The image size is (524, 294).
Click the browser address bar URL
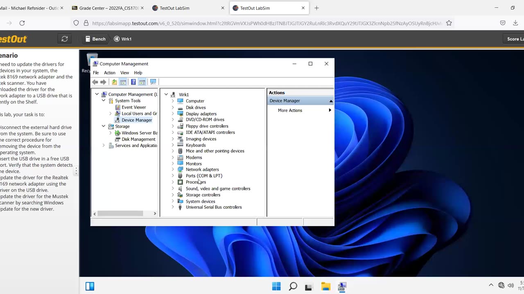[267, 23]
